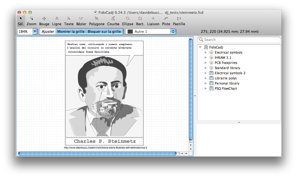297x178 pixels.
Task: Click the Ajuster fit button
Action: coord(48,31)
